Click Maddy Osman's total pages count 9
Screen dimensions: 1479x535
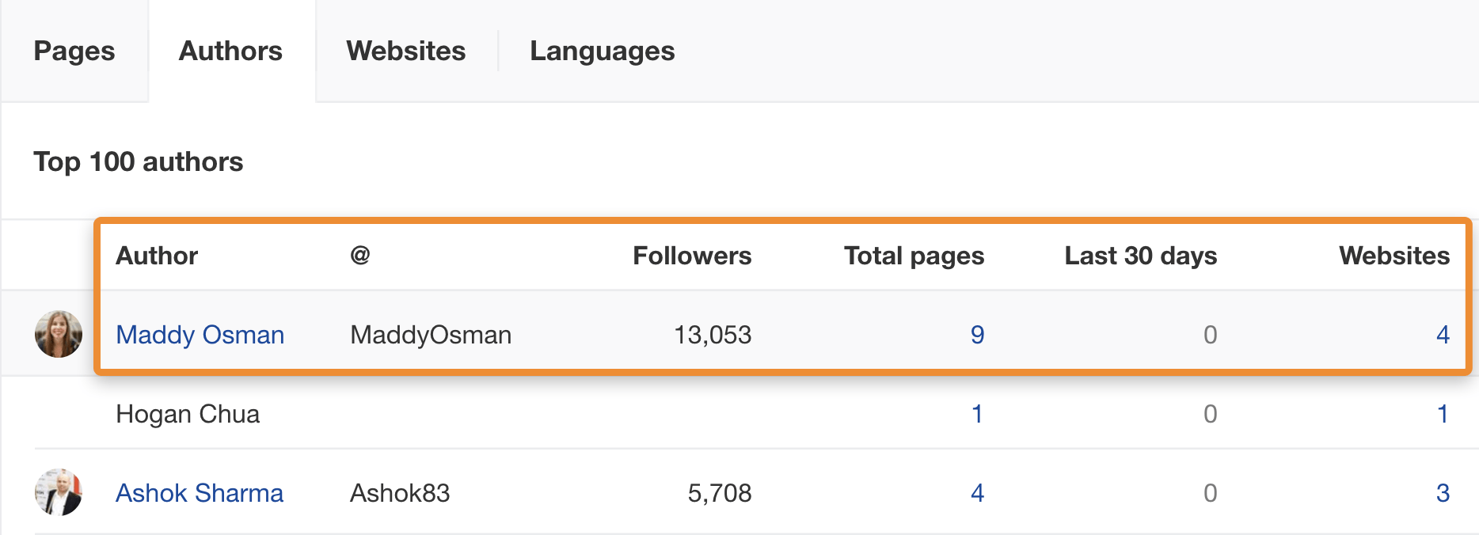[x=977, y=335]
